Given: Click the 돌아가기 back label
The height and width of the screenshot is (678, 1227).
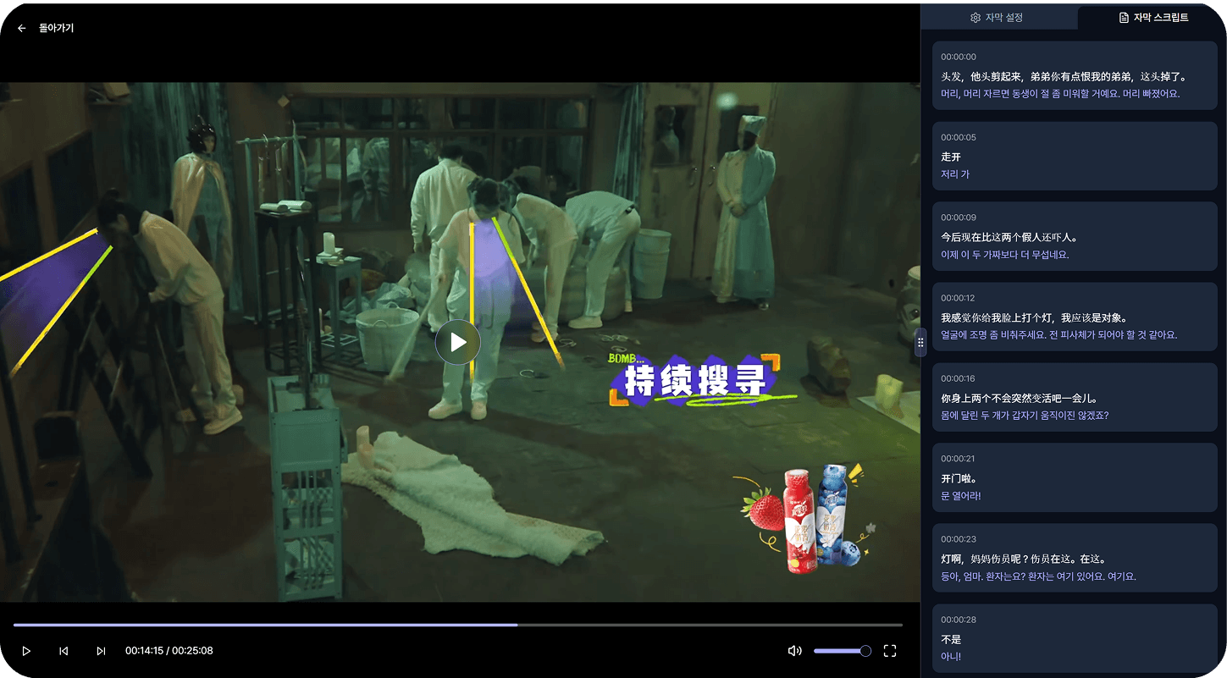Looking at the screenshot, I should 56,28.
